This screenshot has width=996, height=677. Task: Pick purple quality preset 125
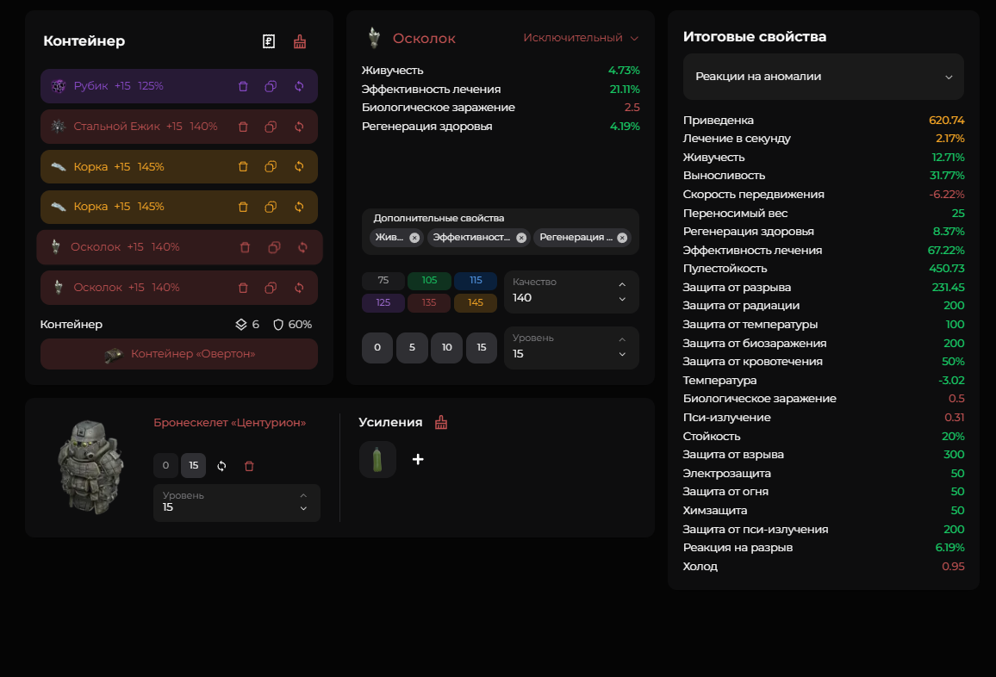coord(383,303)
